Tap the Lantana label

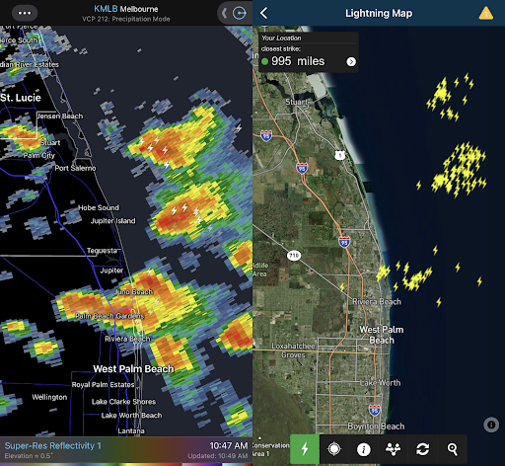pos(131,430)
